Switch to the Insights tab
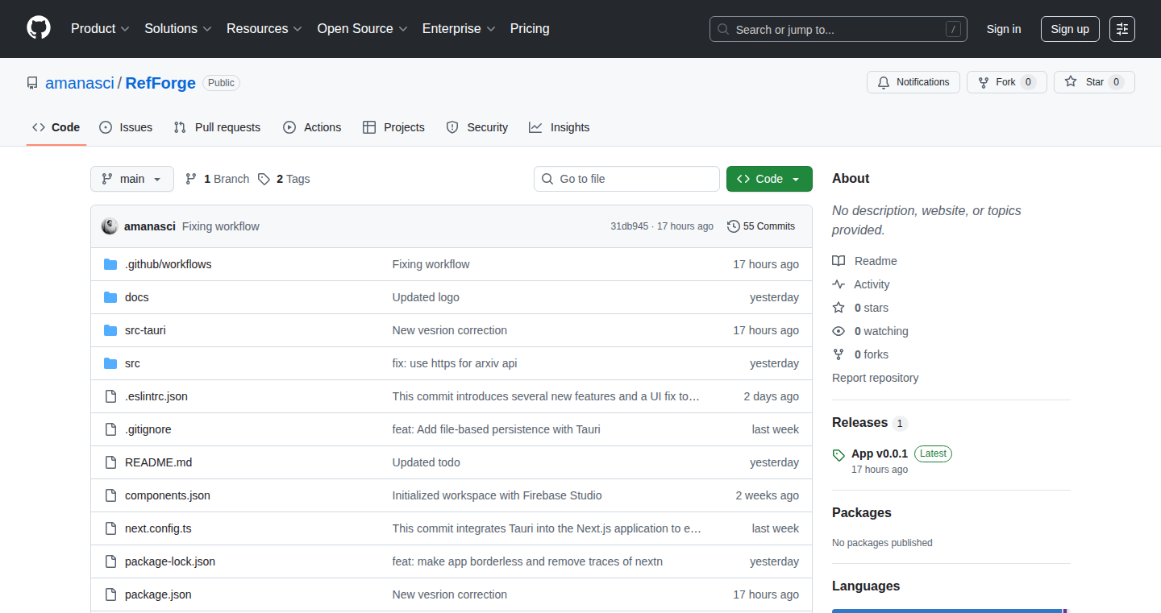The image size is (1161, 613). [560, 127]
